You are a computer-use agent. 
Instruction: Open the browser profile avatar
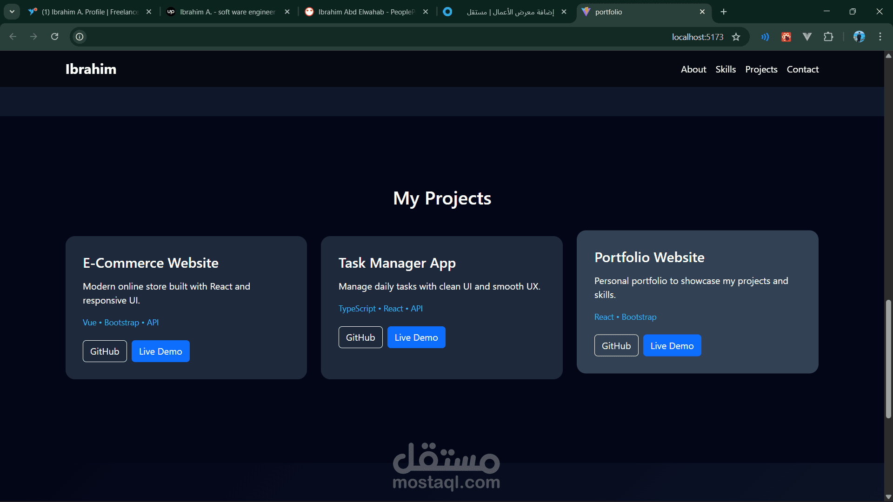coord(859,37)
